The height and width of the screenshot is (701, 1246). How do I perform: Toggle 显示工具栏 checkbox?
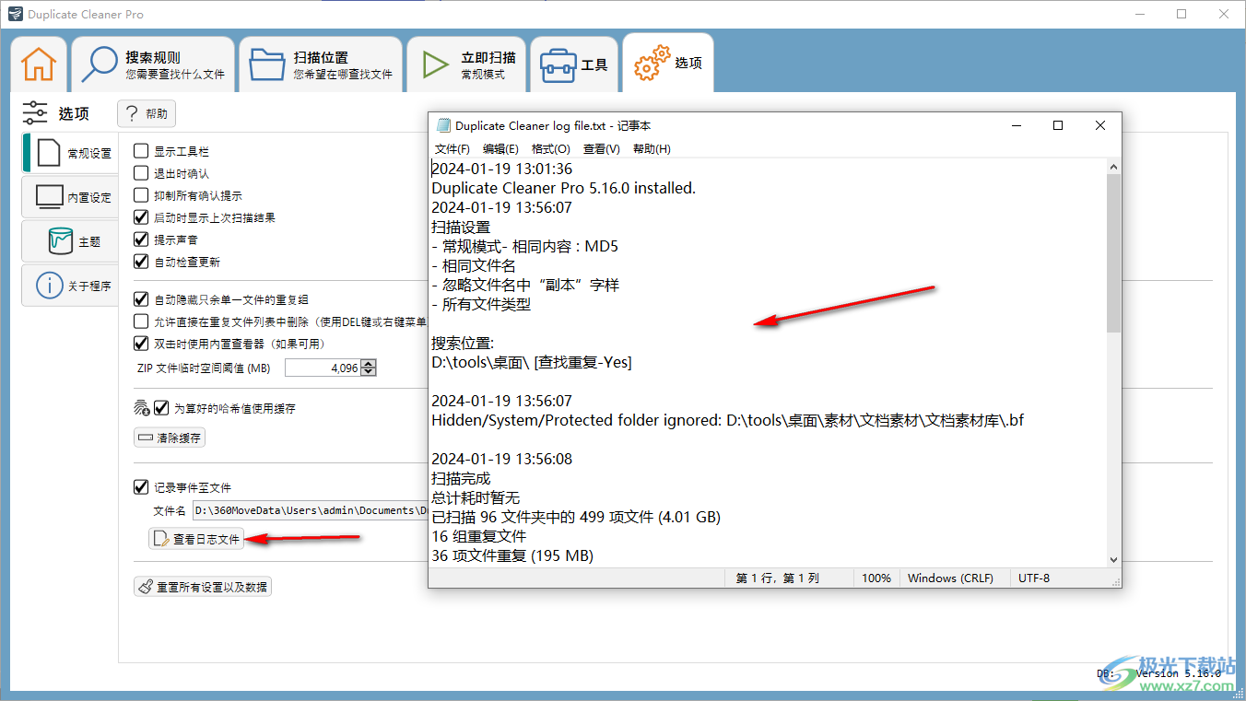pos(141,150)
